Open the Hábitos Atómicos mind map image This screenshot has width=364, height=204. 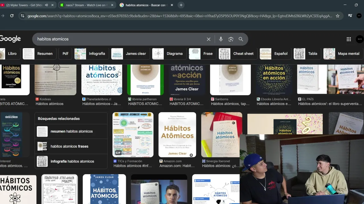pyautogui.click(x=216, y=189)
